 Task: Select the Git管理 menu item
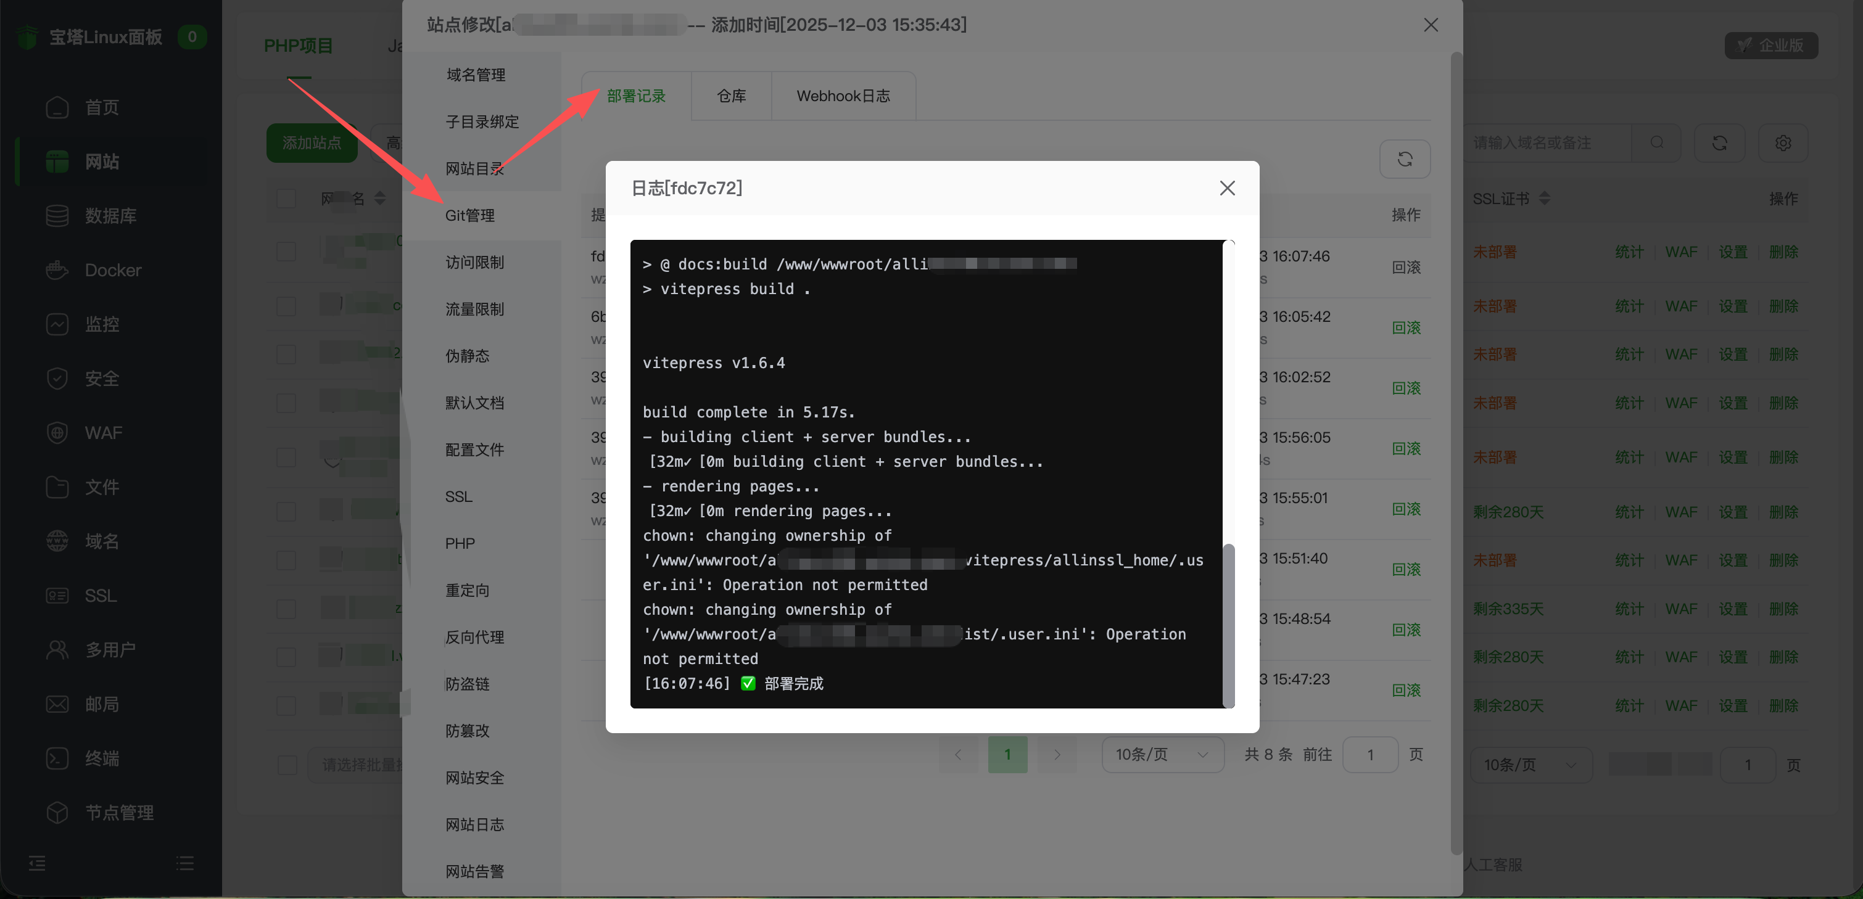[x=470, y=215]
